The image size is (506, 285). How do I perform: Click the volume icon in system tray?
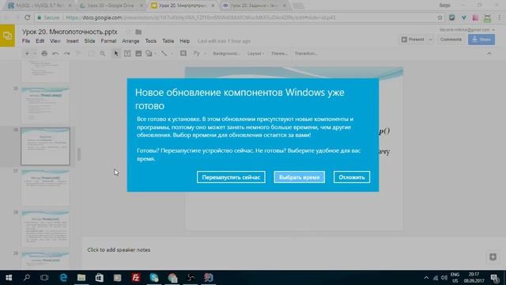click(444, 278)
